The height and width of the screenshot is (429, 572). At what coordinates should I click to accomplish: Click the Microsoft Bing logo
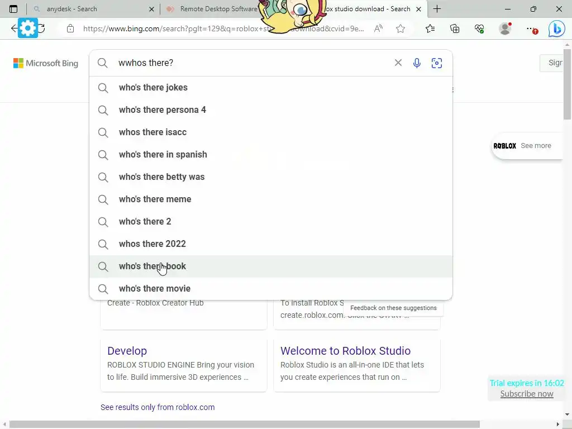[46, 63]
